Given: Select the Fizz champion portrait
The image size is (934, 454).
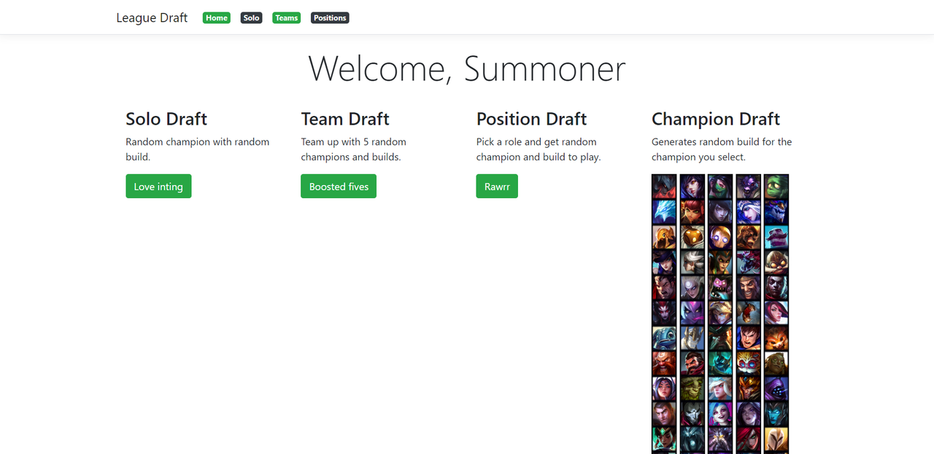Looking at the screenshot, I should [664, 337].
